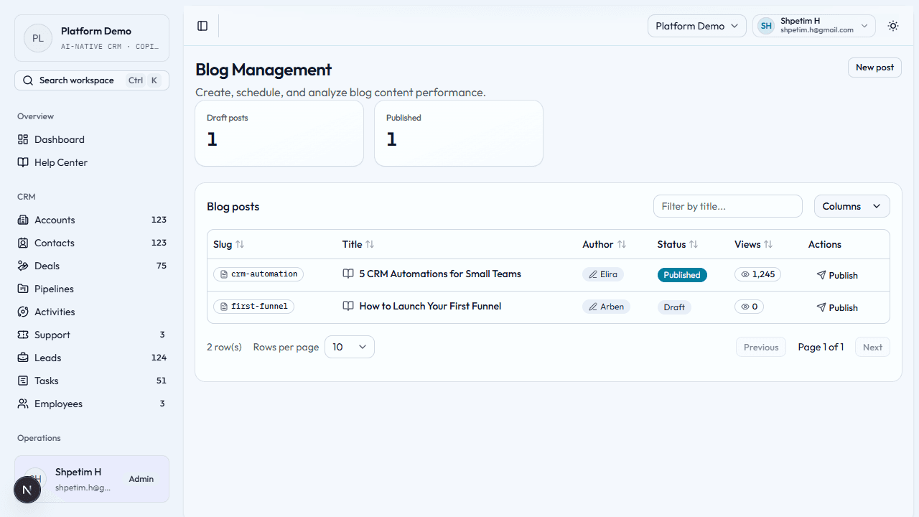The width and height of the screenshot is (919, 517).
Task: Change Rows per page using the dropdown
Action: tap(349, 347)
